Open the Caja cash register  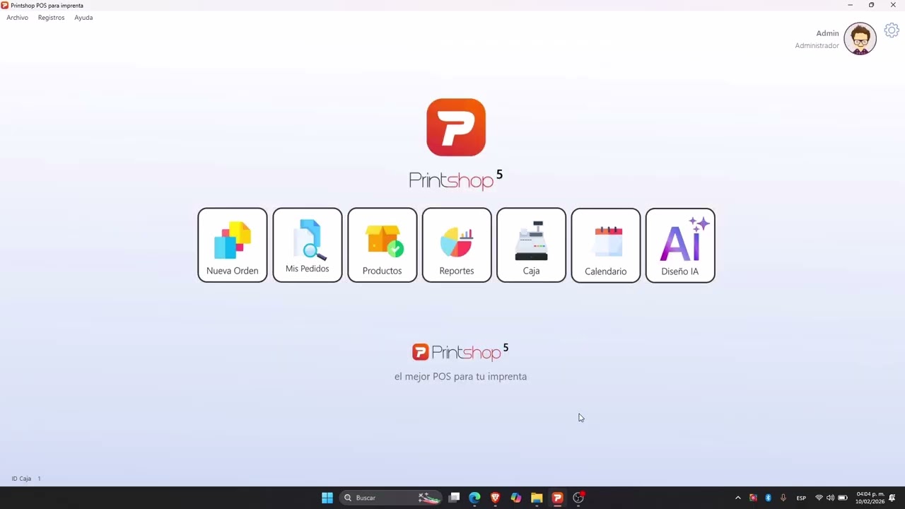tap(531, 245)
